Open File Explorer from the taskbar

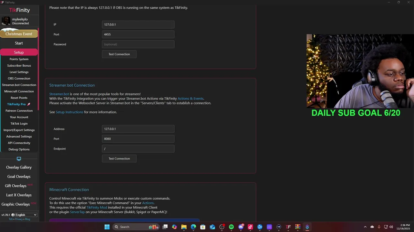[x=184, y=227]
